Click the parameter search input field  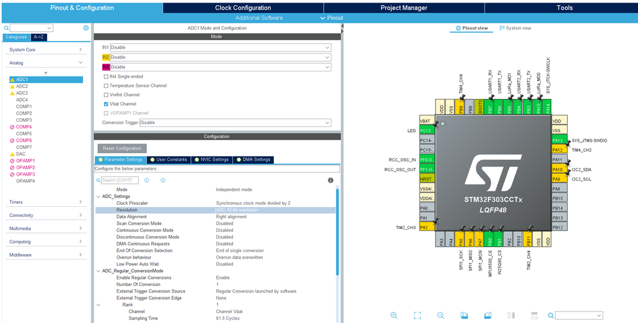click(x=119, y=180)
